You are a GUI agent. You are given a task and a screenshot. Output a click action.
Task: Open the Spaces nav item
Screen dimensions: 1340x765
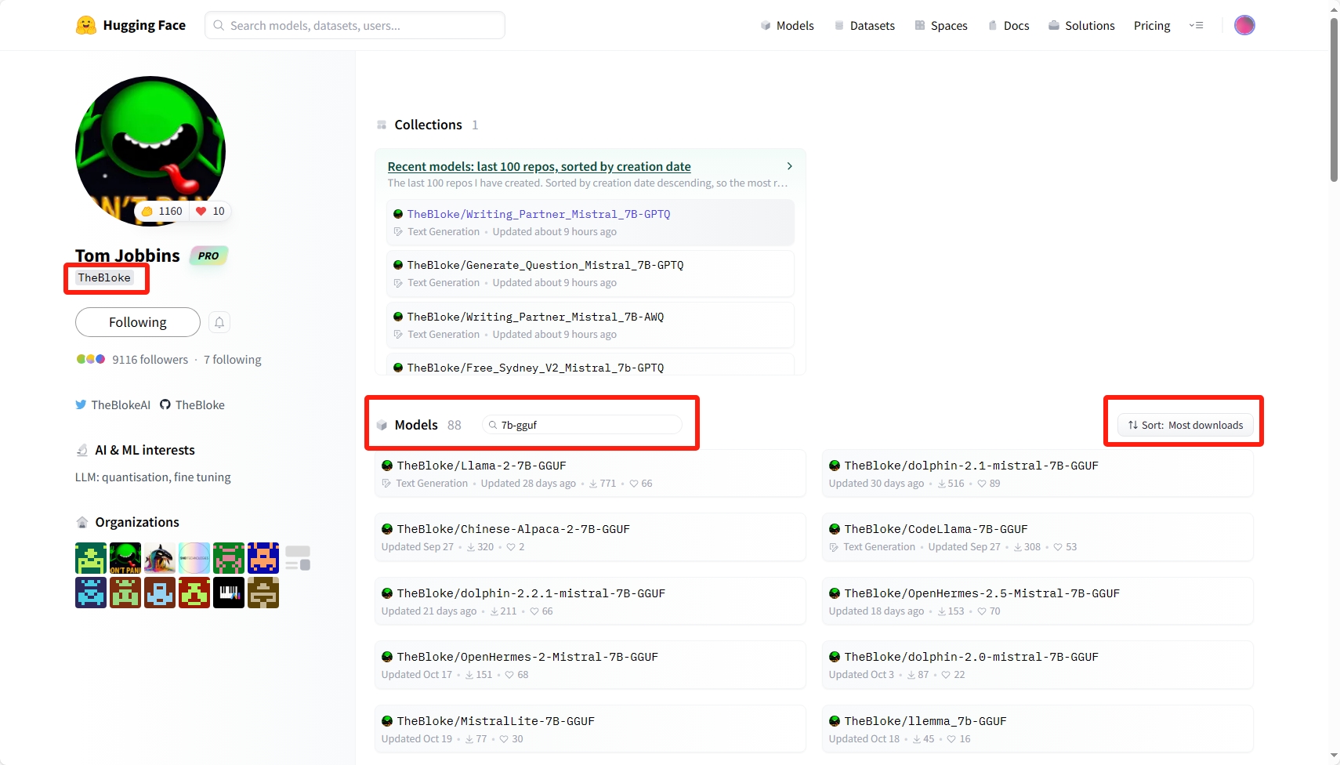click(x=941, y=25)
